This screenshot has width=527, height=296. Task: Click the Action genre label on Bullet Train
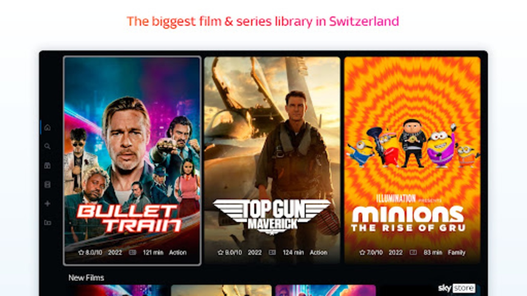coord(178,252)
